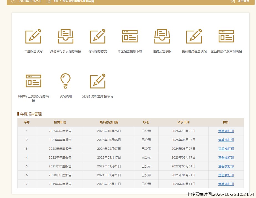Open the 营业执照作废声明填报 icon
The width and height of the screenshot is (256, 198).
tap(226, 36)
